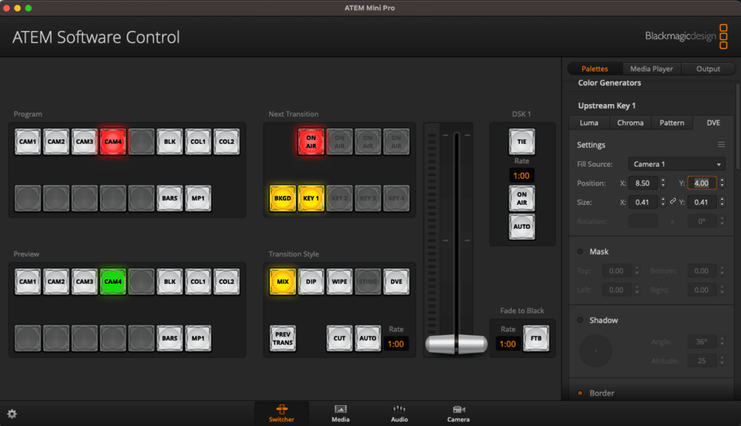This screenshot has width=741, height=426.
Task: Select CAM1 on the Program bus
Action: coord(27,142)
